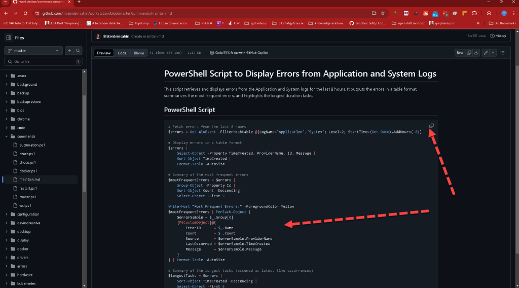This screenshot has height=288, width=519.
Task: Reload the page
Action: pos(25,13)
